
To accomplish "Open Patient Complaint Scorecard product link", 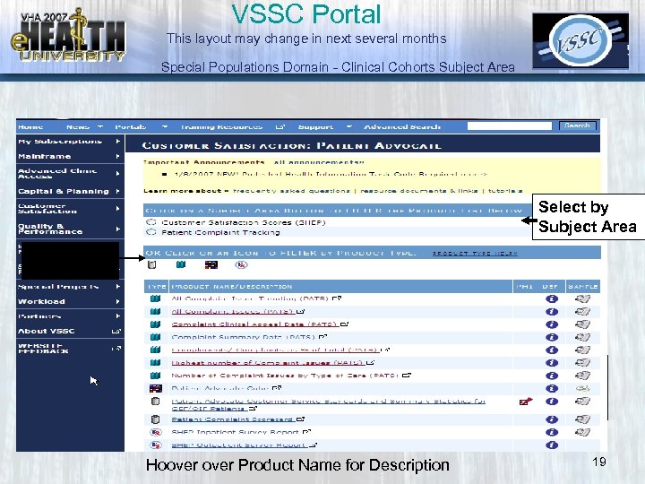I will tap(232, 419).
